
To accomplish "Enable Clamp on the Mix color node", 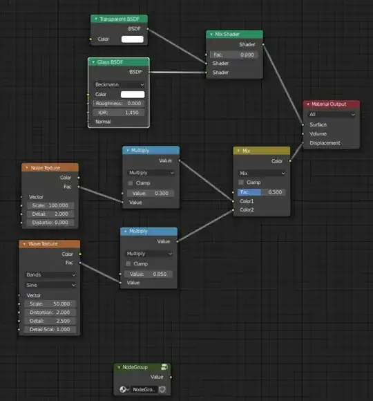I will (x=241, y=183).
